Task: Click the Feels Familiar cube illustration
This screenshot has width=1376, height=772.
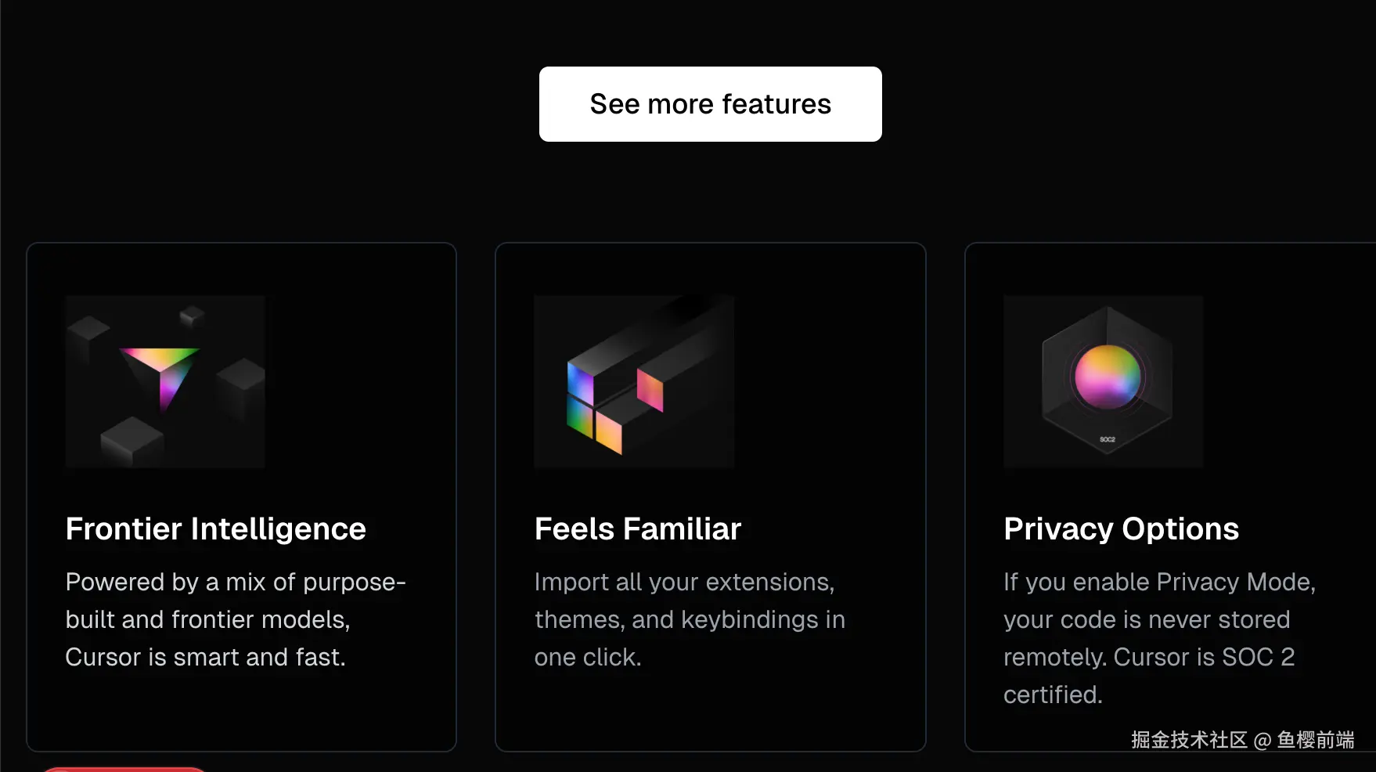Action: [634, 381]
